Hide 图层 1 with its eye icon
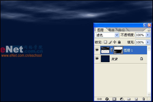The width and height of the screenshot is (153, 102). [97, 50]
